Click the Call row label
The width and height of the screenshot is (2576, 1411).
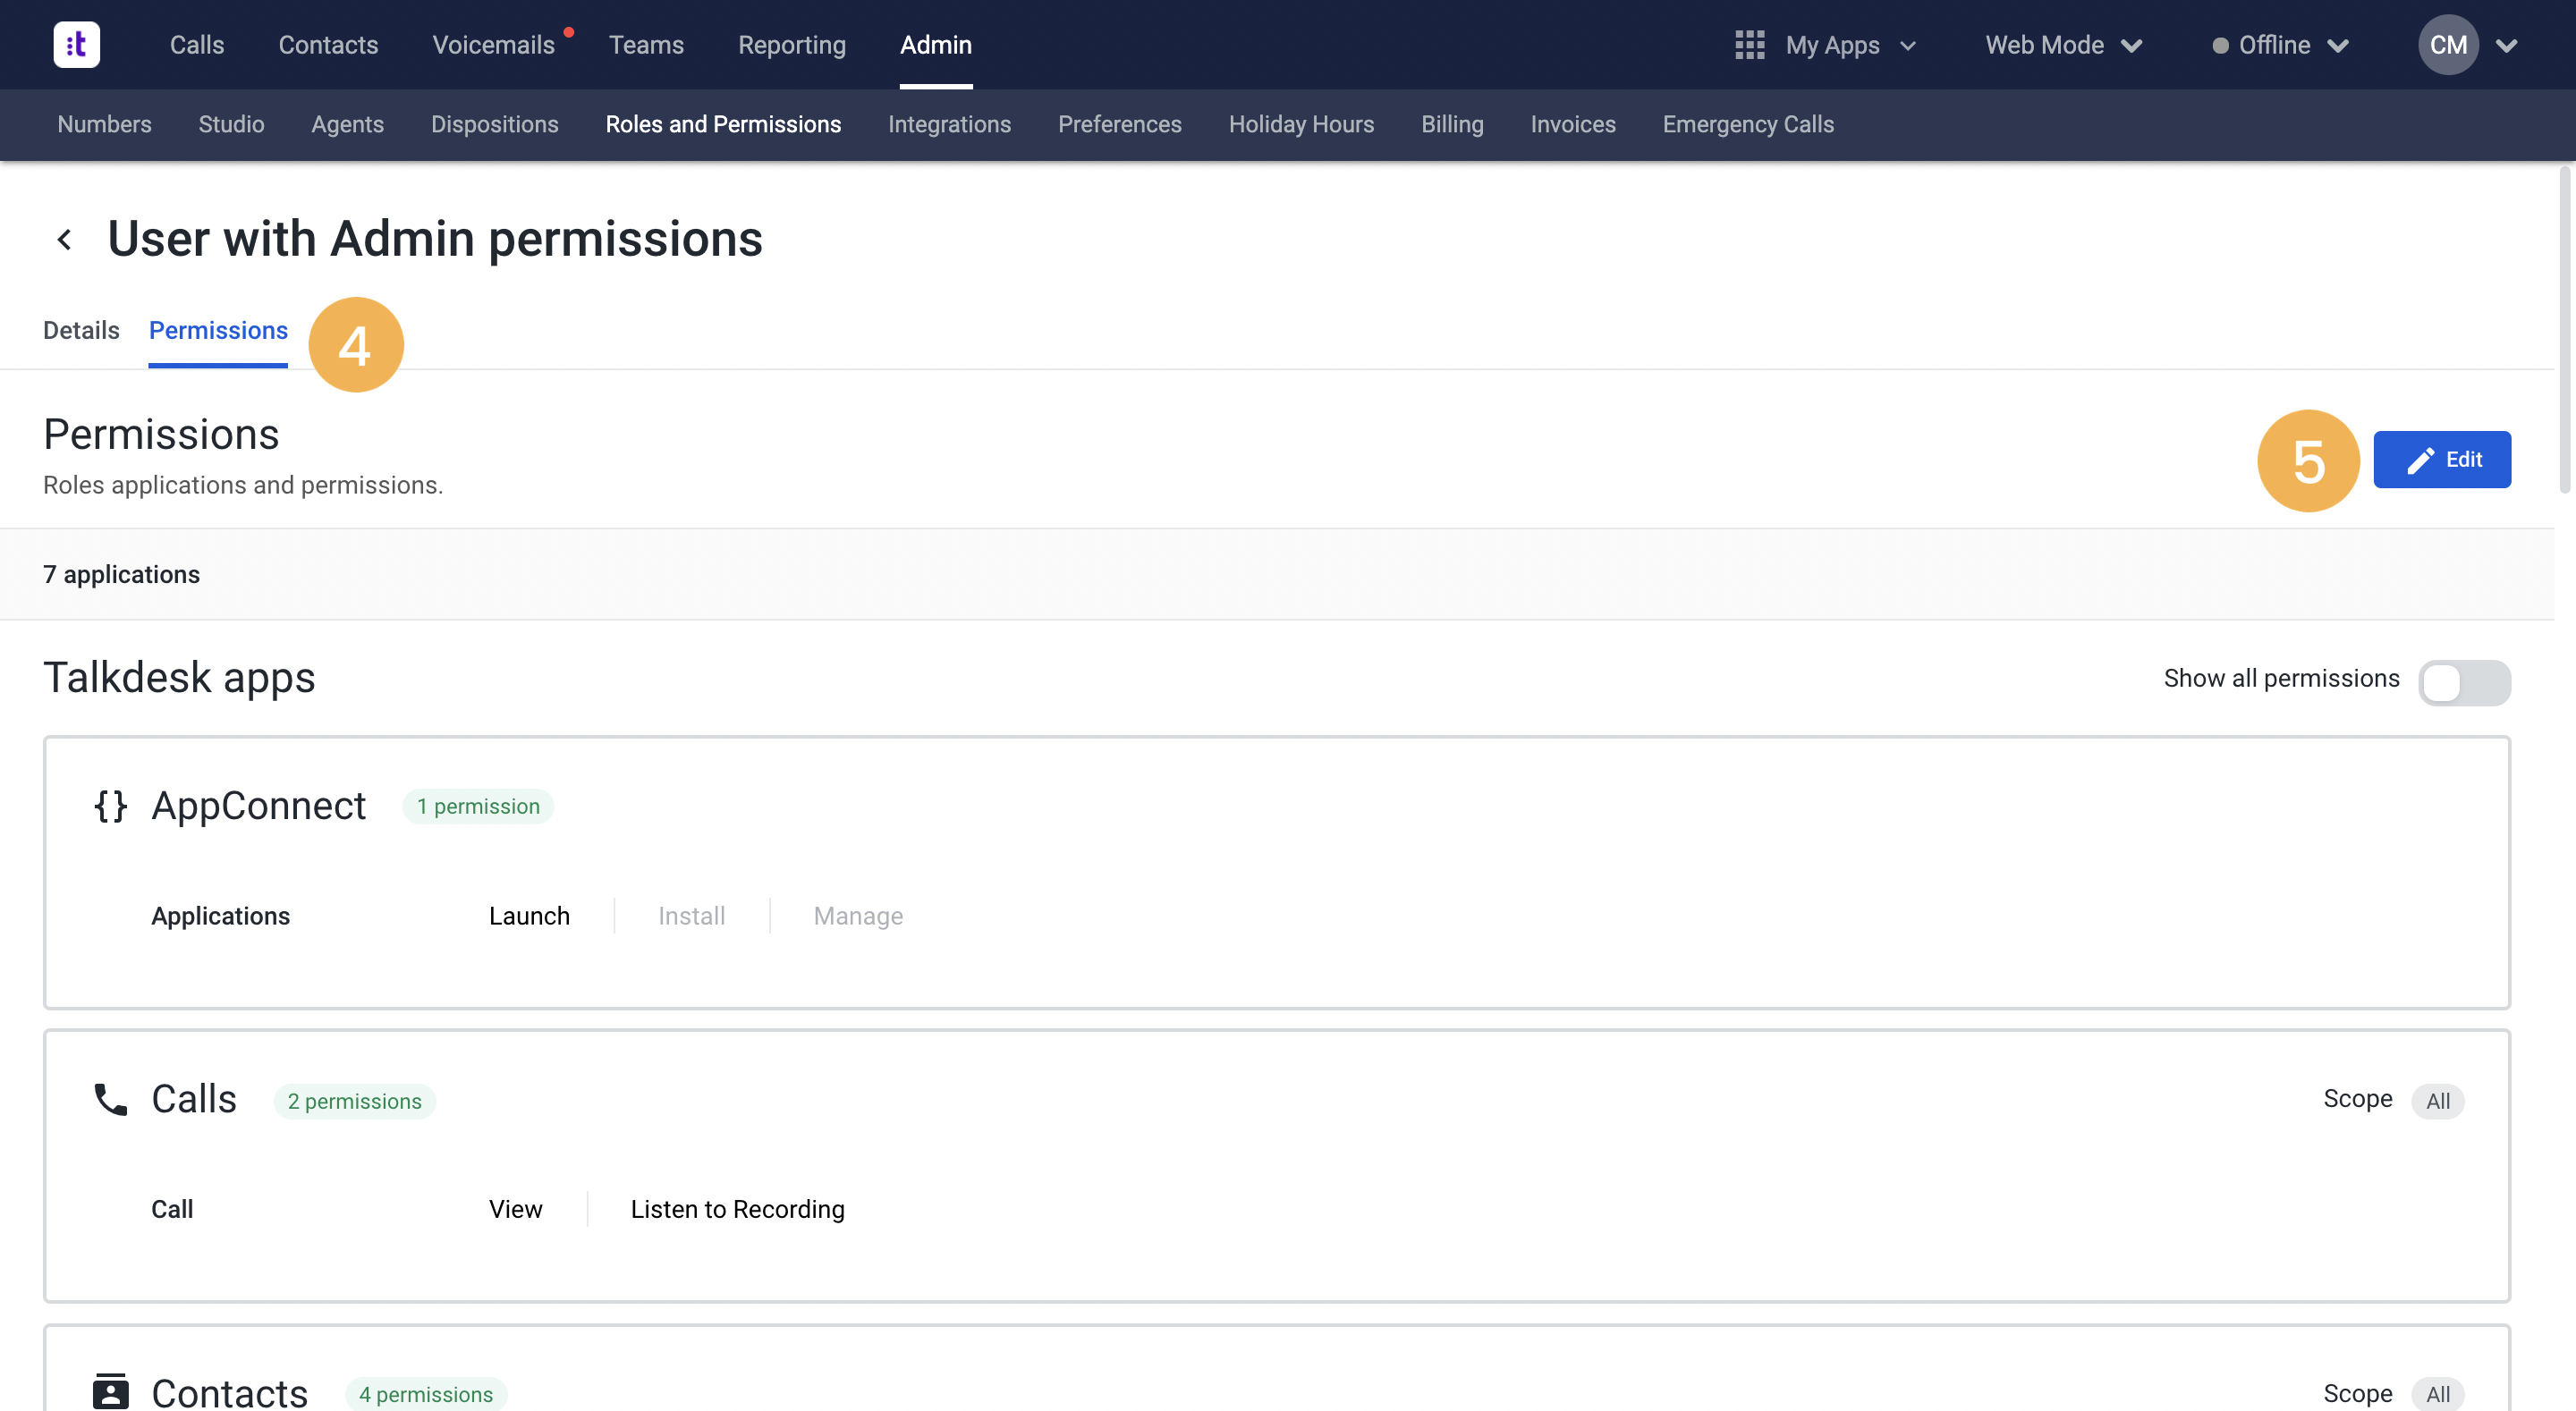(x=172, y=1209)
